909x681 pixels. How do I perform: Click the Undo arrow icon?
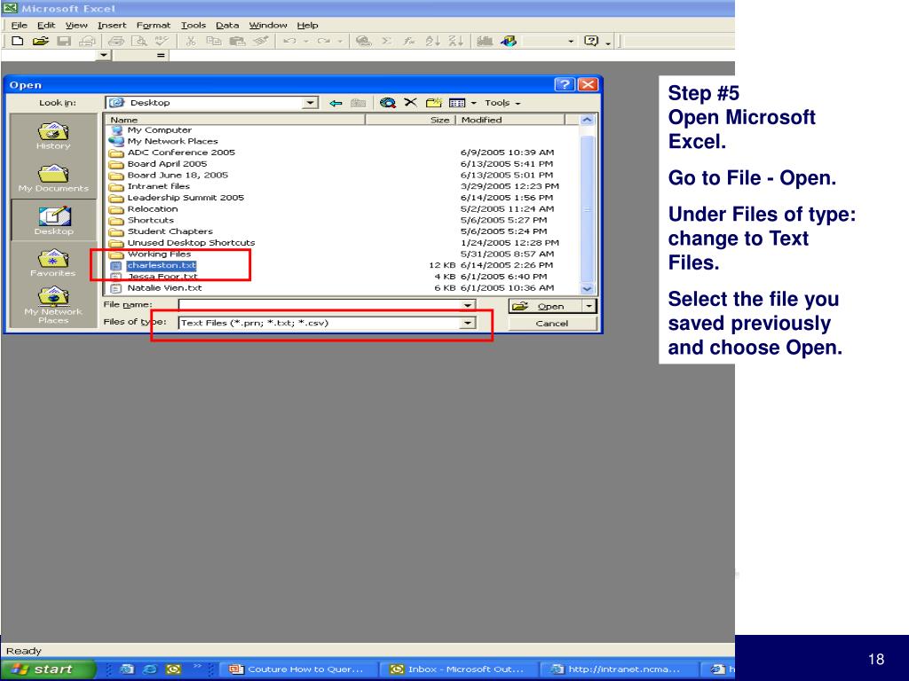[x=290, y=41]
